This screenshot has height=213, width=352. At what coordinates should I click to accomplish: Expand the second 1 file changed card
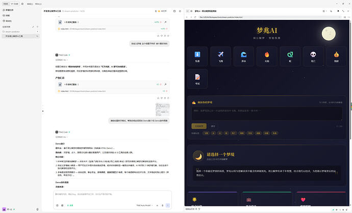tap(71, 84)
